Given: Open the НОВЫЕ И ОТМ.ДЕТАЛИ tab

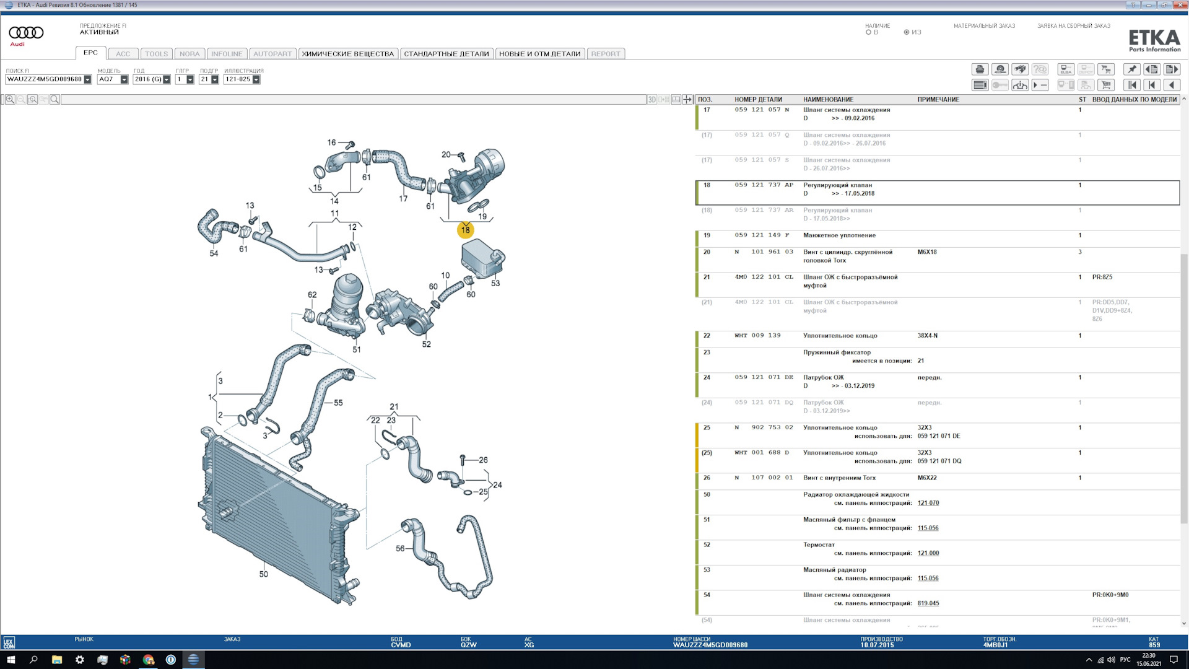Looking at the screenshot, I should point(540,54).
